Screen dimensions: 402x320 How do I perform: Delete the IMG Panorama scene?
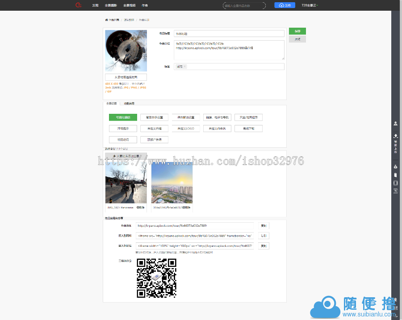pyautogui.click(x=141, y=208)
